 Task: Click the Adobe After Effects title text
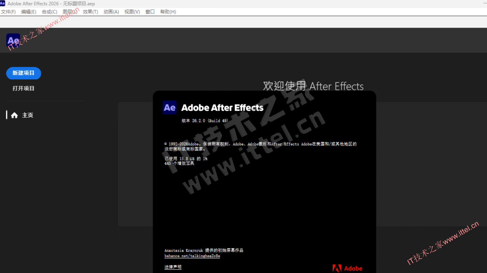[222, 108]
